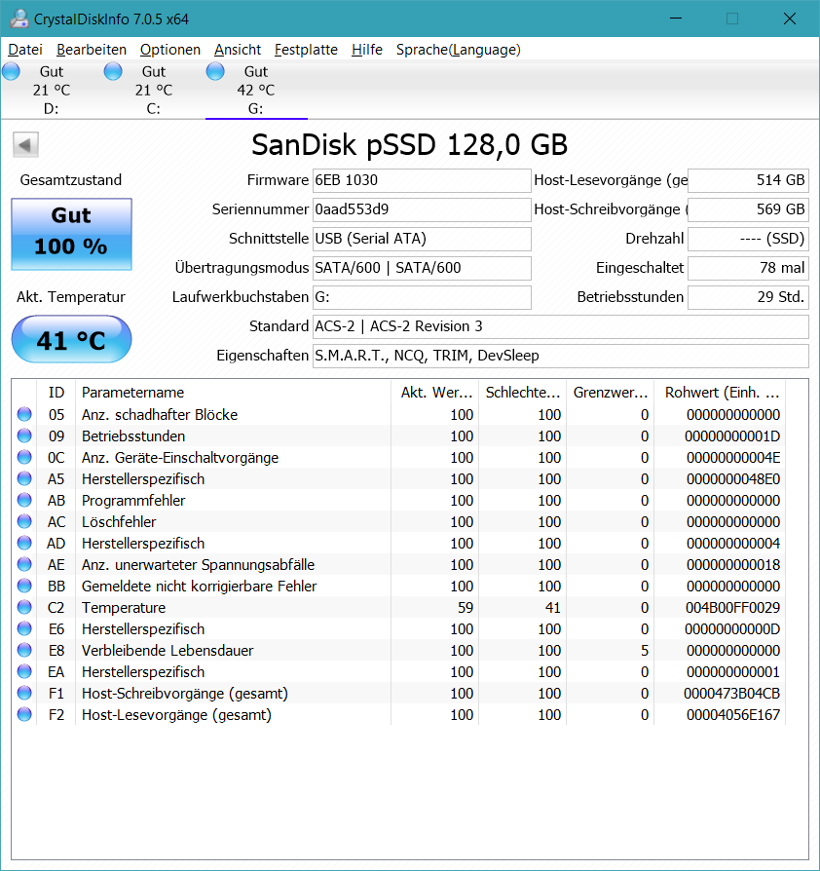Select the blue status orb for drive D:
The height and width of the screenshot is (871, 820).
point(11,71)
